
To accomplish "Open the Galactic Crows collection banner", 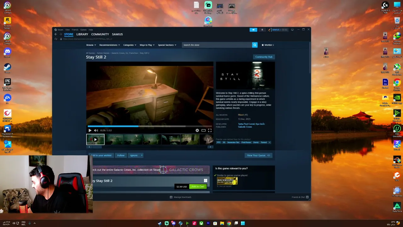I will 151,170.
